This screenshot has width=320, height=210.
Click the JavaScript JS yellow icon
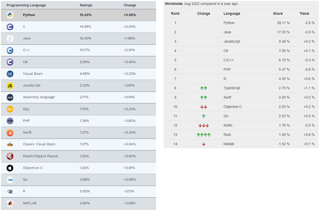point(10,85)
